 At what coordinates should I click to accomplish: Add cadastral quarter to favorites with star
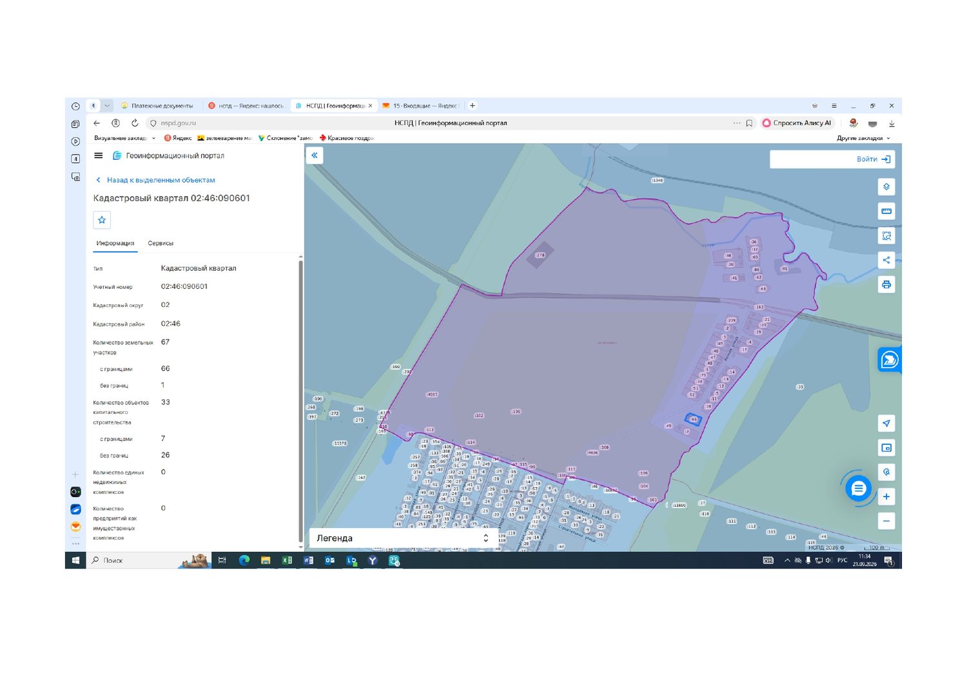[x=102, y=220]
